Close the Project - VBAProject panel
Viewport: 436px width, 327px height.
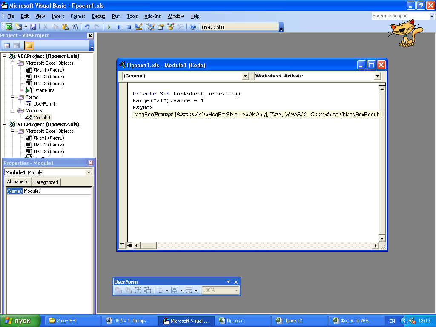pyautogui.click(x=90, y=36)
